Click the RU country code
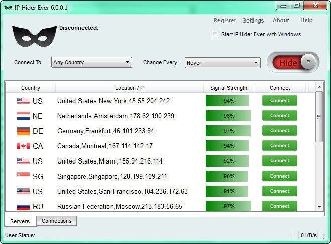 point(38,207)
